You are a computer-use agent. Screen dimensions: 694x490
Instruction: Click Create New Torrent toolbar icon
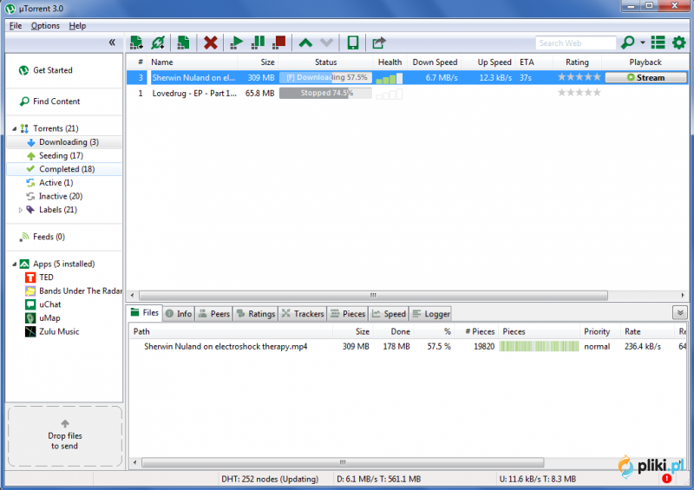183,43
